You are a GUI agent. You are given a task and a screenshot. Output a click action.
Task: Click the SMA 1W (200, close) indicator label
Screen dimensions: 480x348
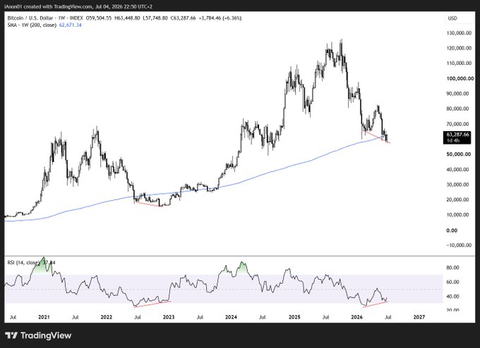point(32,25)
